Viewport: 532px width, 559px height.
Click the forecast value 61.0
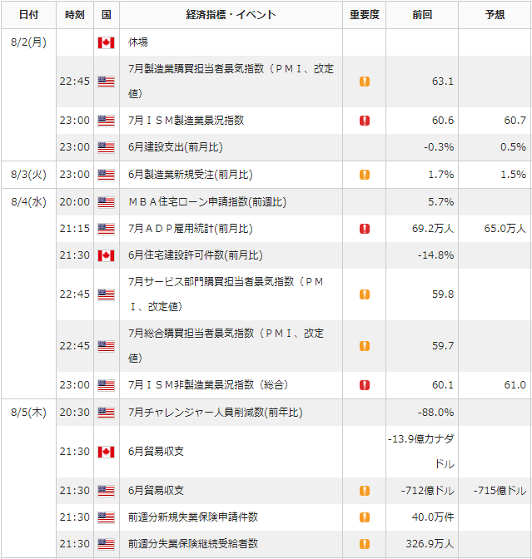(x=515, y=385)
